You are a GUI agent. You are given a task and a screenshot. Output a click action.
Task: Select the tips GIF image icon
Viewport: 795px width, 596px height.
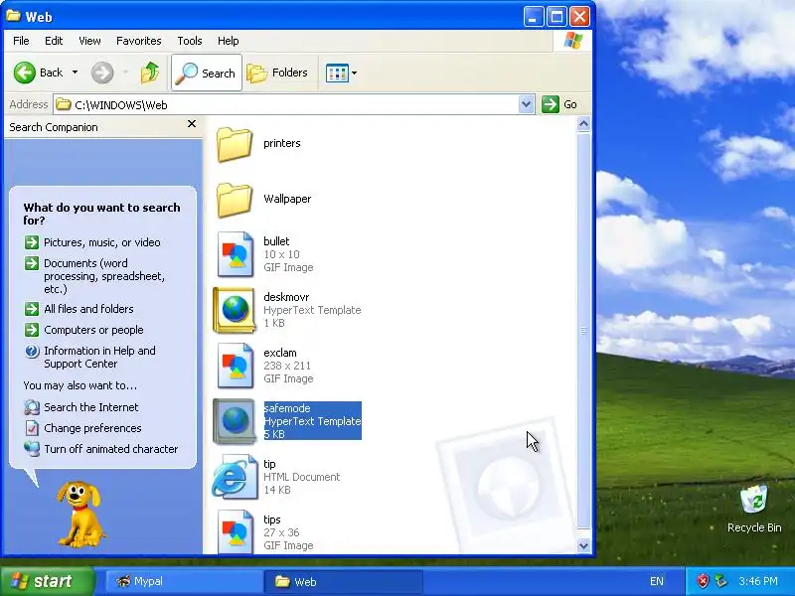[x=235, y=532]
